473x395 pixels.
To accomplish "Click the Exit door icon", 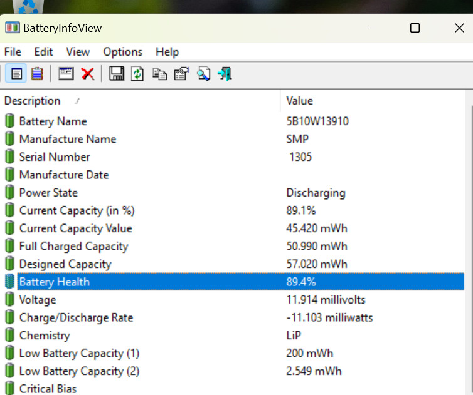I will (x=225, y=74).
